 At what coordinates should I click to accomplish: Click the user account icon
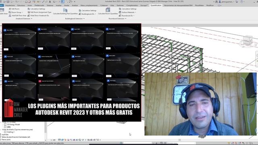[x=220, y=2]
